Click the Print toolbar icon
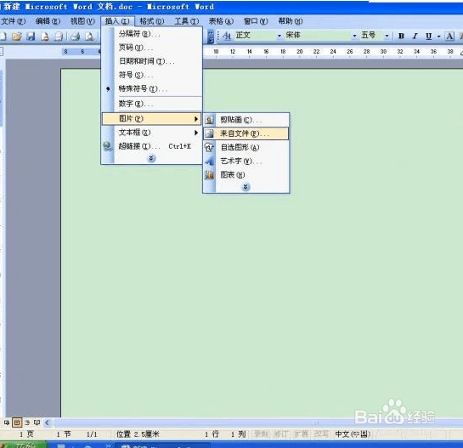The image size is (463, 448). (76, 37)
